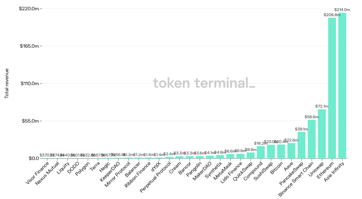Click the $220.0m y-axis tick label
362x199 pixels.
[29, 8]
